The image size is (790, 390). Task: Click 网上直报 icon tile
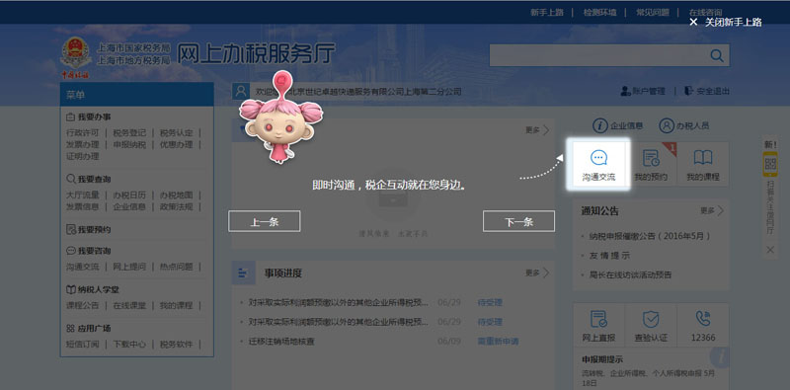(598, 326)
